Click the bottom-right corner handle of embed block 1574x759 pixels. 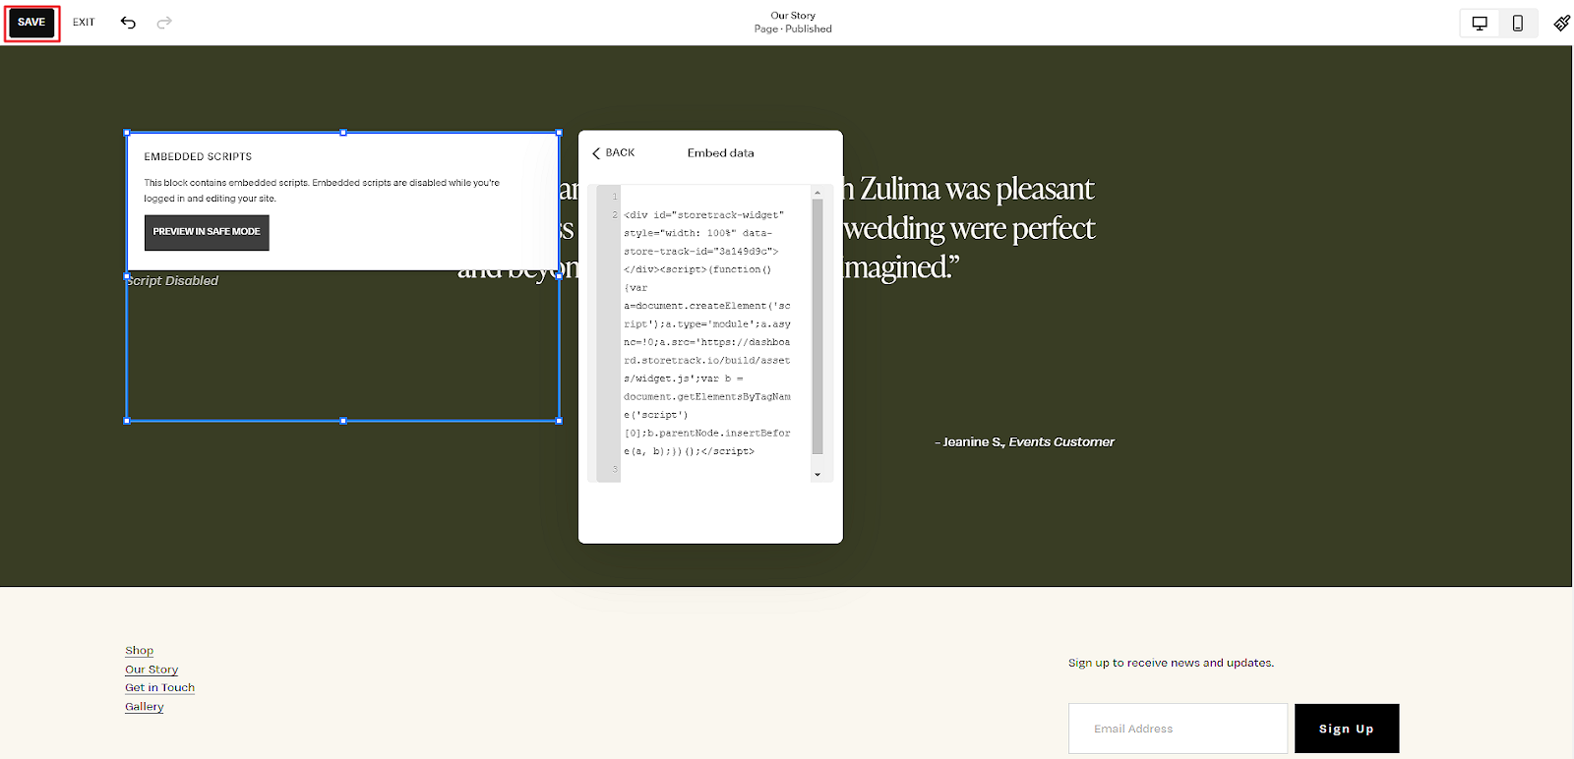560,421
